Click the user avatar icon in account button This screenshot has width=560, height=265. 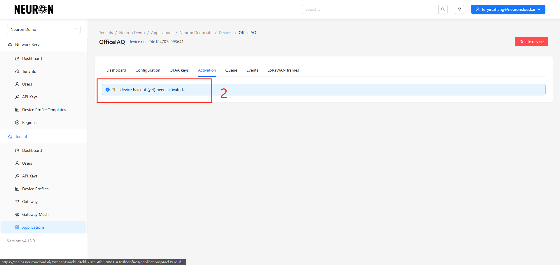tap(478, 9)
